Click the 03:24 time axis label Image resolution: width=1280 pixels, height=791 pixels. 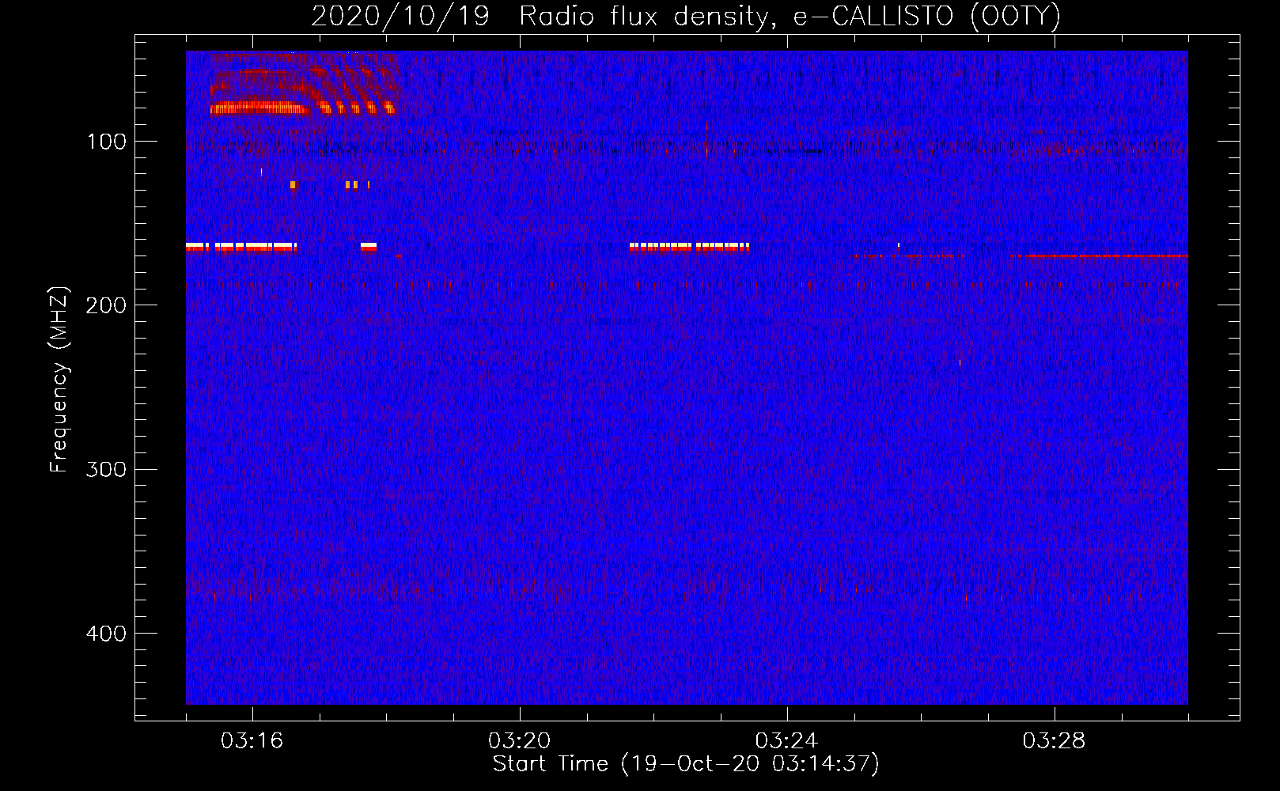click(787, 741)
